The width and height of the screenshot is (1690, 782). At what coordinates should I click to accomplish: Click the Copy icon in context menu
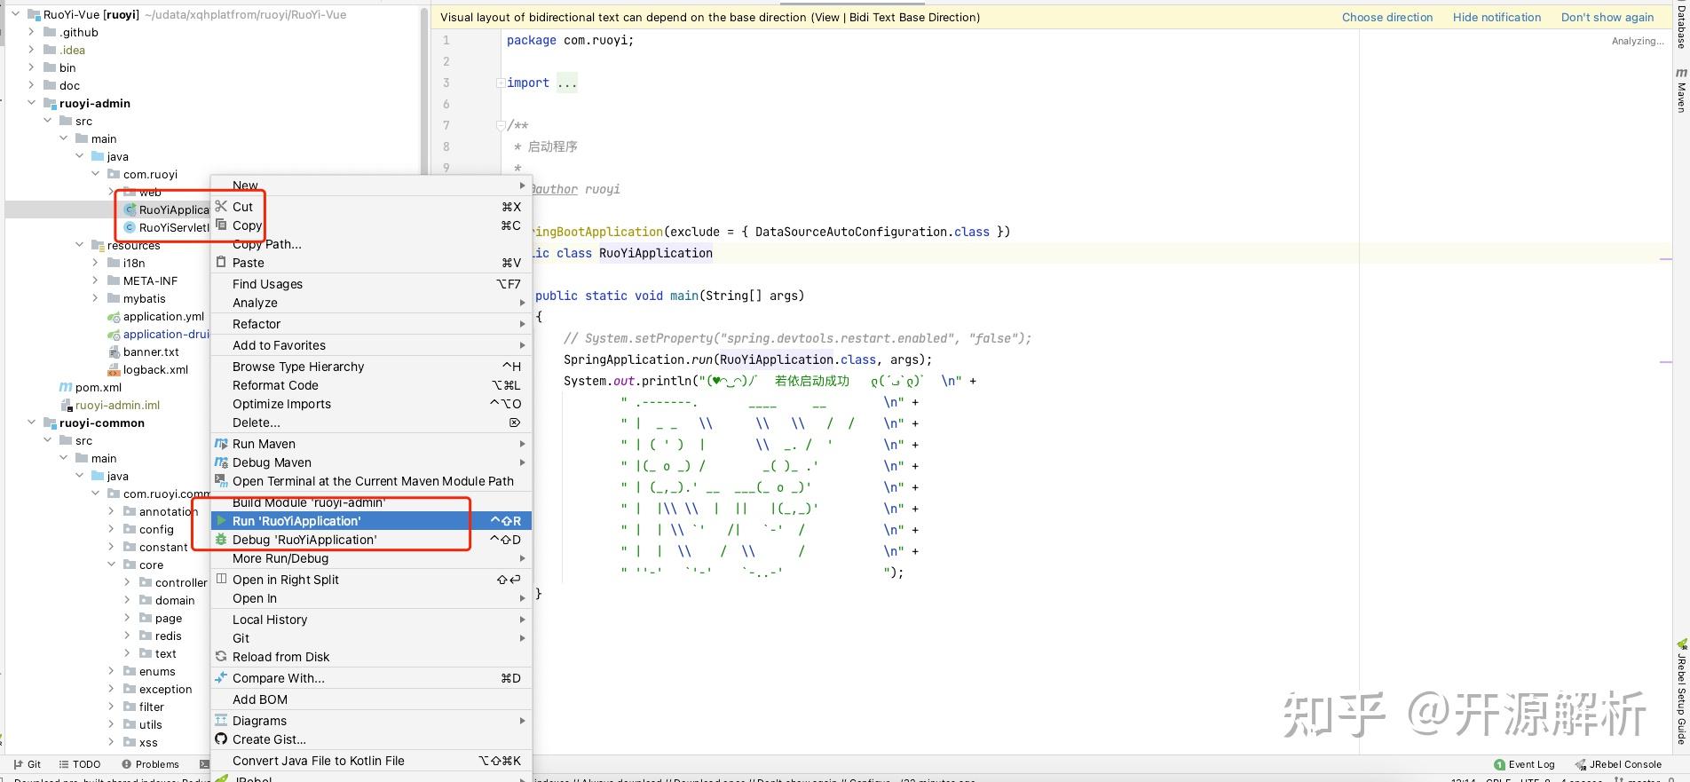pyautogui.click(x=221, y=225)
